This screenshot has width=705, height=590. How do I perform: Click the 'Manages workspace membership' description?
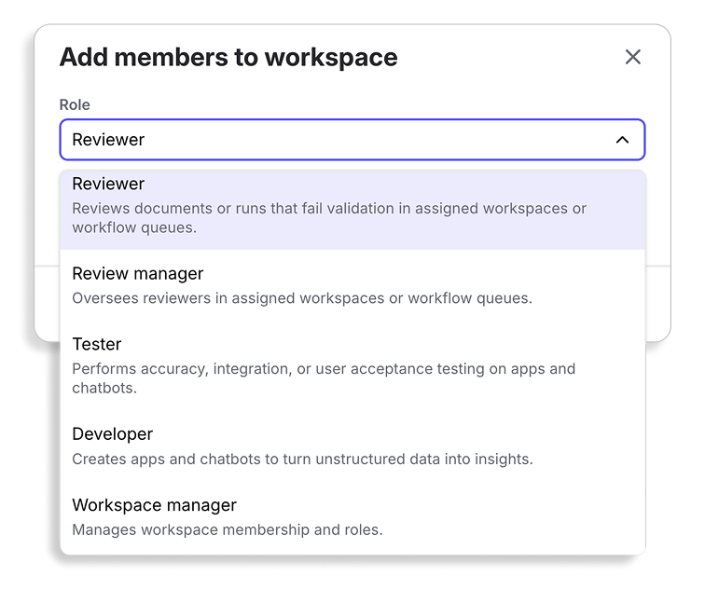pyautogui.click(x=227, y=529)
